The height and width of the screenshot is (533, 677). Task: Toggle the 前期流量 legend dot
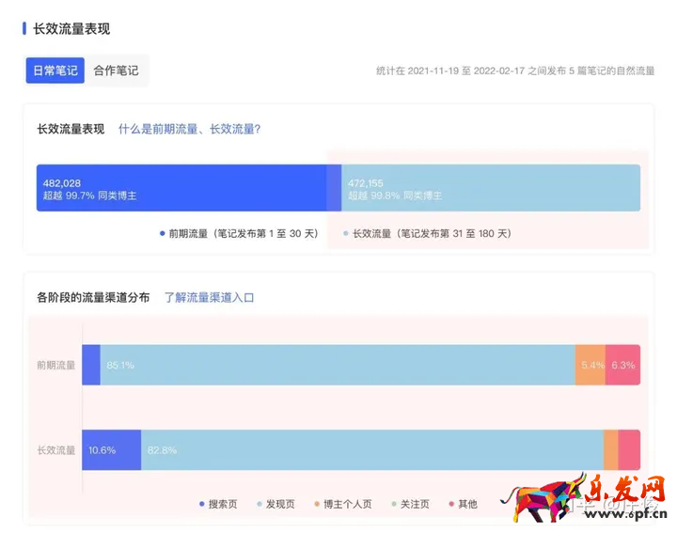(x=163, y=233)
